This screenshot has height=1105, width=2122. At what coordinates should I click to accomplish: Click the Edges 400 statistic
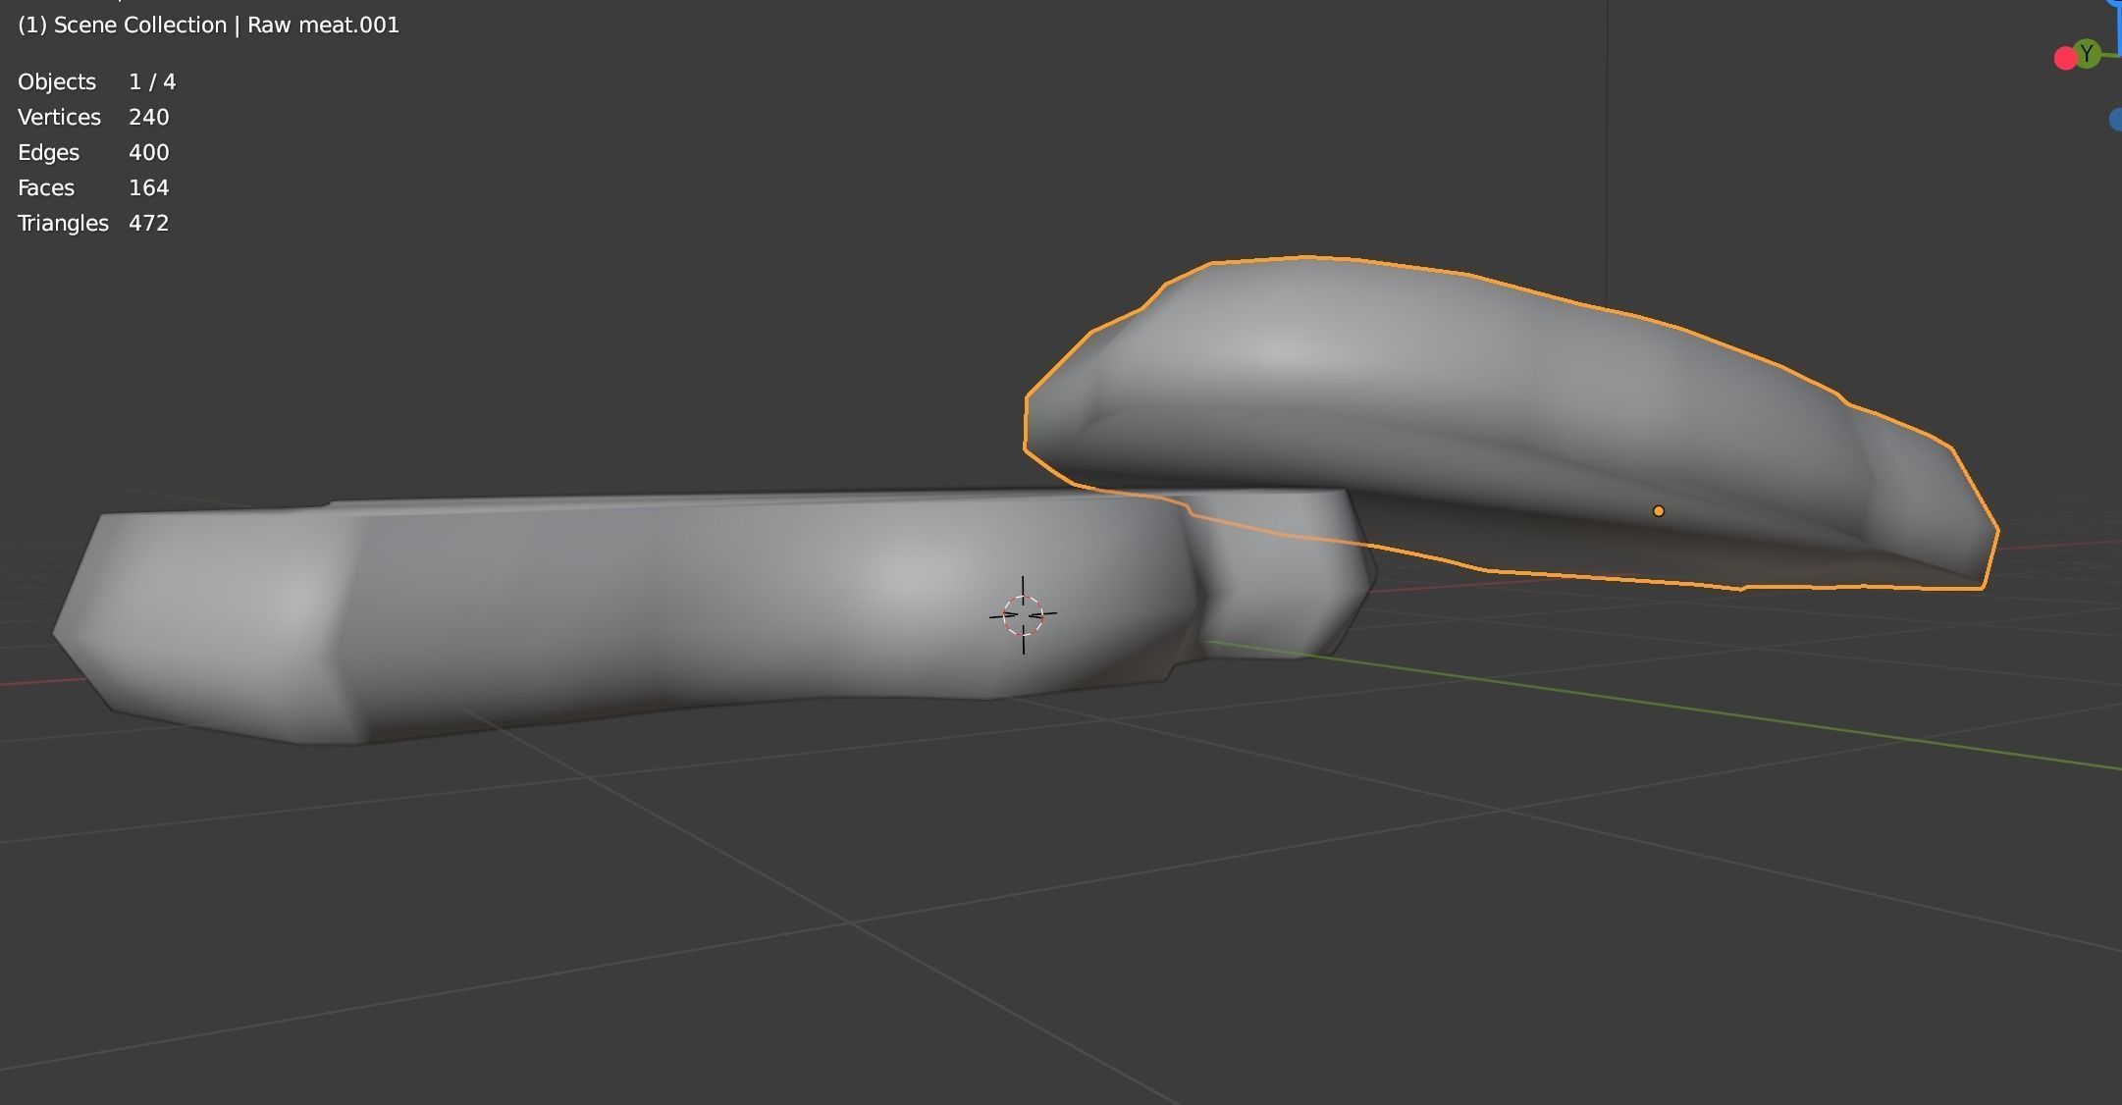click(93, 152)
